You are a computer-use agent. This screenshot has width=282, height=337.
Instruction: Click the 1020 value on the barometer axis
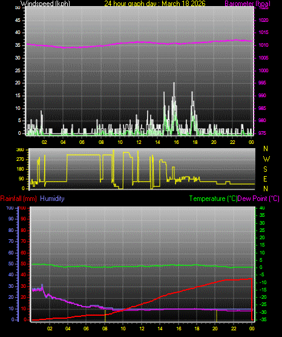pyautogui.click(x=264, y=20)
